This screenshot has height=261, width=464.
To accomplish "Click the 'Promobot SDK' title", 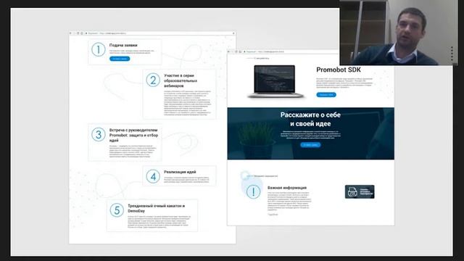I will pyautogui.click(x=339, y=70).
